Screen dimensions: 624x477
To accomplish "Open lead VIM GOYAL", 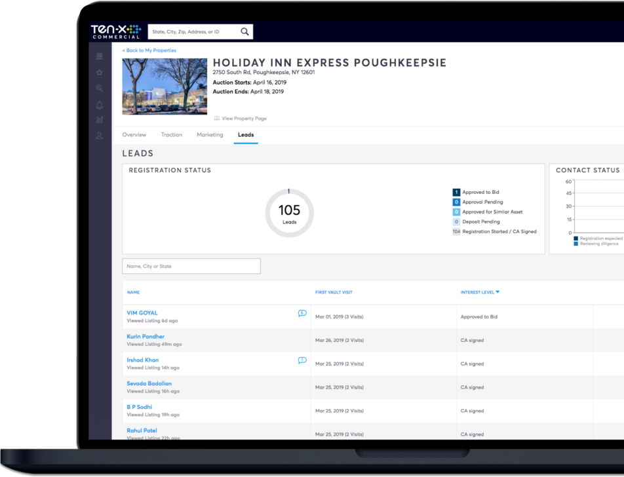I will click(142, 313).
